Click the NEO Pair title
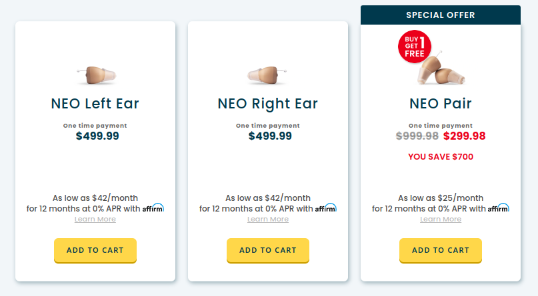 point(441,104)
